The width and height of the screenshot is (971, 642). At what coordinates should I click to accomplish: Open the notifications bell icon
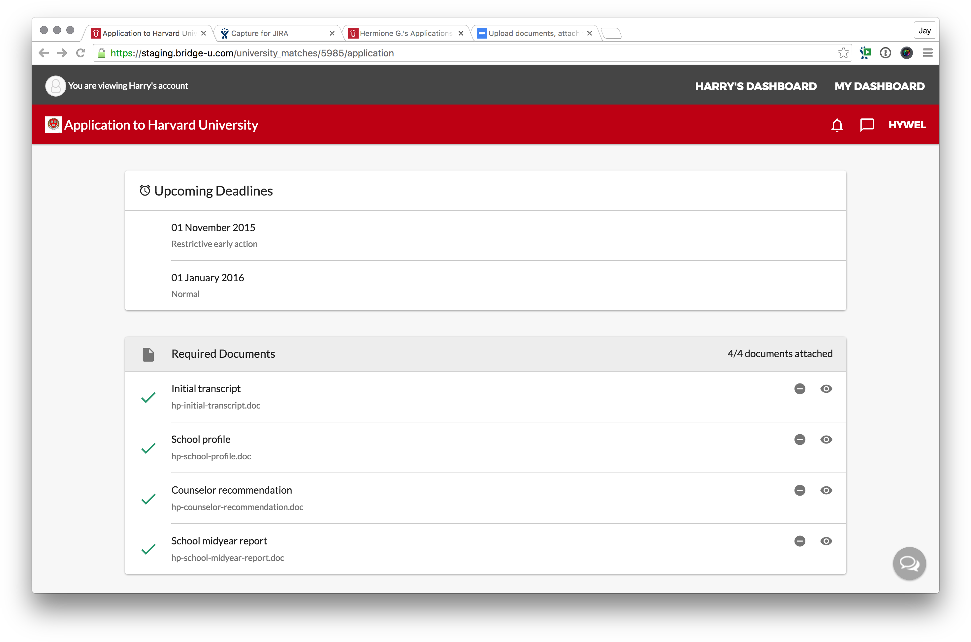pyautogui.click(x=837, y=125)
